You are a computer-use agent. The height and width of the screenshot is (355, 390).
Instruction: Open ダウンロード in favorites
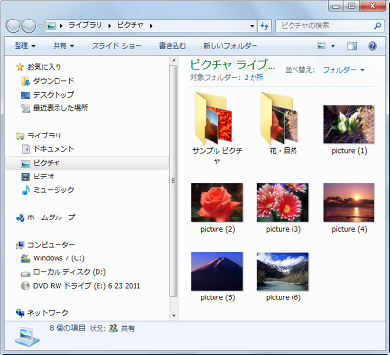(54, 81)
